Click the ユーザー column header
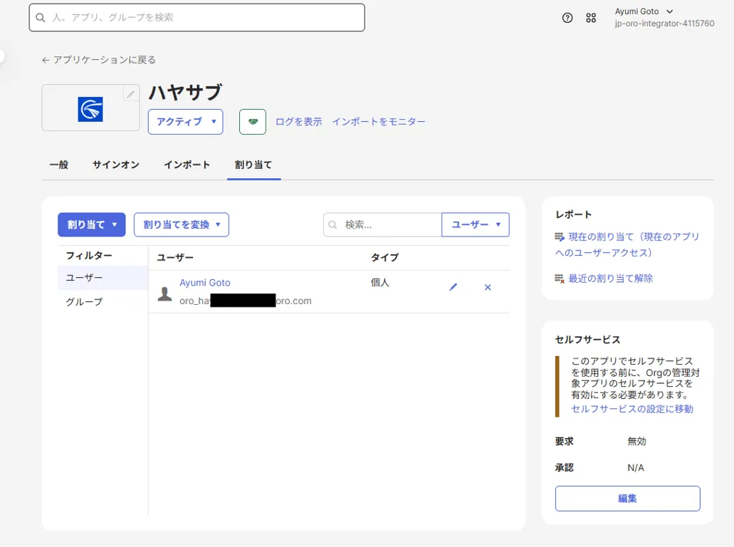The width and height of the screenshot is (734, 547). pyautogui.click(x=174, y=258)
